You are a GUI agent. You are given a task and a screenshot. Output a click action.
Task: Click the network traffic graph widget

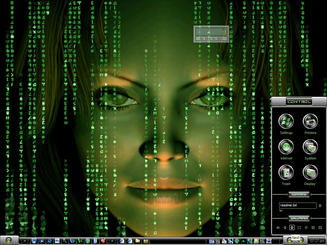(x=211, y=32)
